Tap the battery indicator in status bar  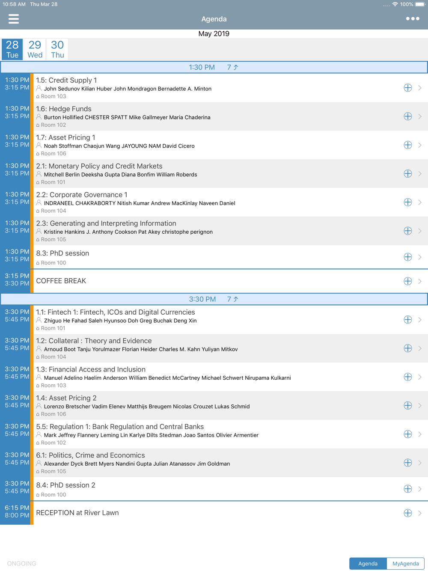(420, 4)
